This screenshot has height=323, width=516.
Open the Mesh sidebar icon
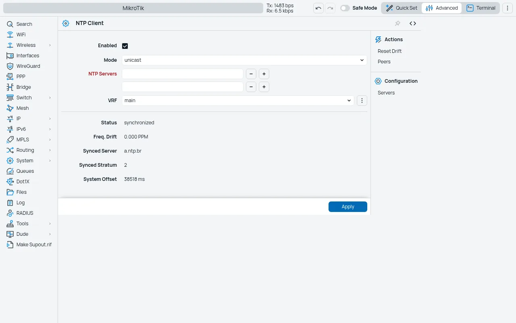[10, 108]
